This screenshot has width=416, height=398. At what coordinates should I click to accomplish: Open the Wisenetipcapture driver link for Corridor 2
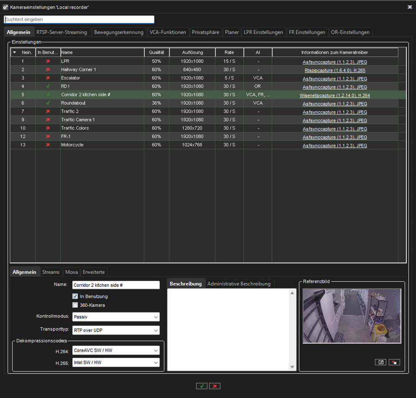click(334, 95)
